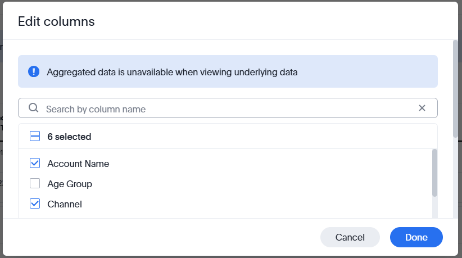The image size is (462, 258).
Task: Click the aggregated data unavailable message text
Action: click(172, 72)
